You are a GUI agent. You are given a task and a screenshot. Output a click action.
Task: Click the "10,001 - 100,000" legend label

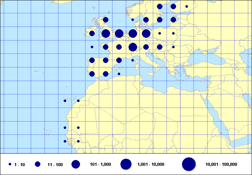pyautogui.click(x=221, y=165)
